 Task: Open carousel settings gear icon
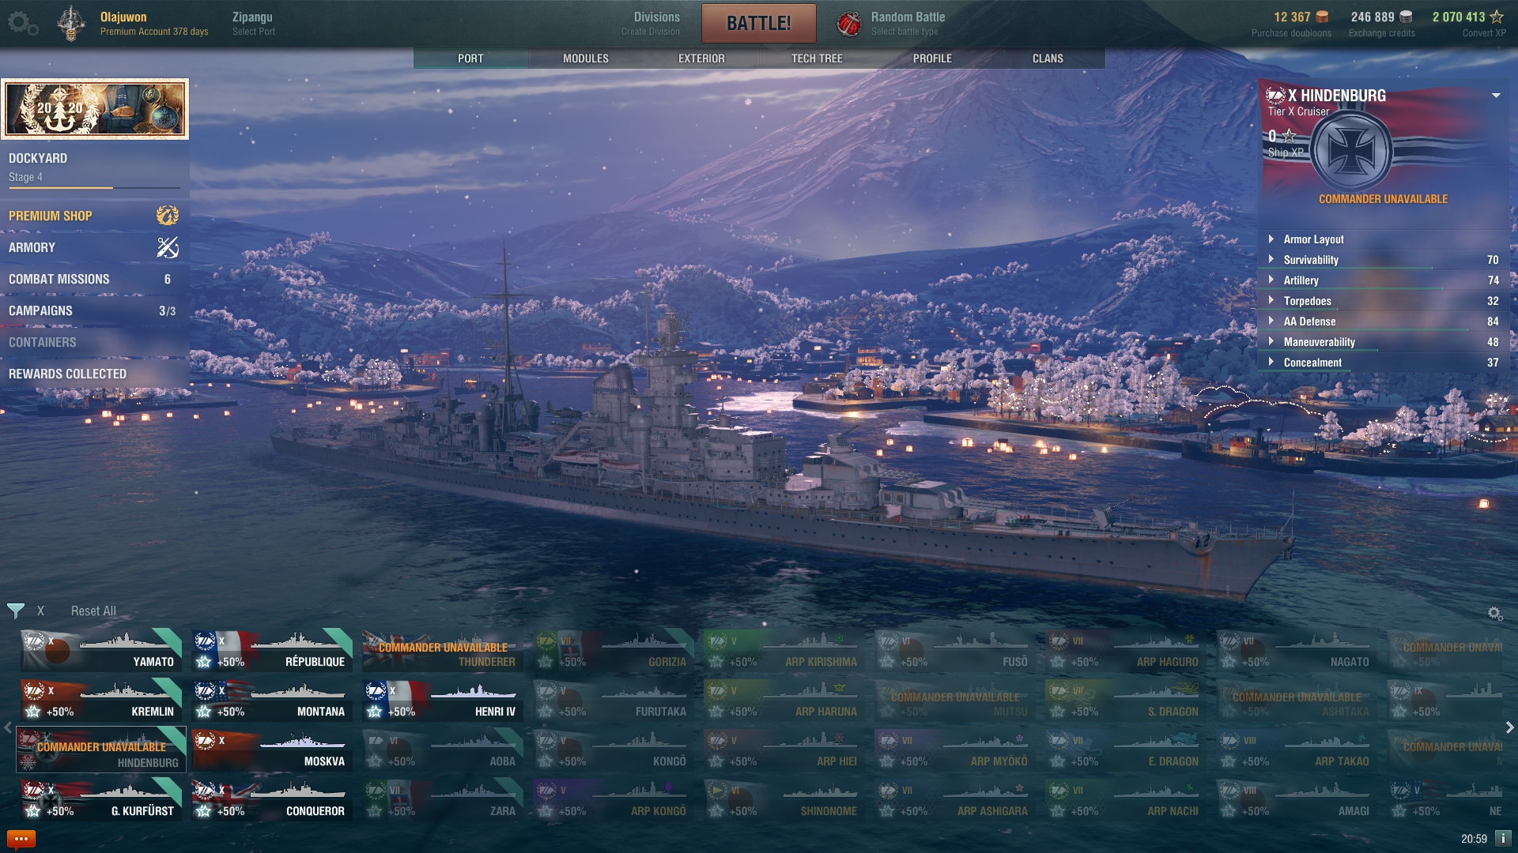point(1495,614)
